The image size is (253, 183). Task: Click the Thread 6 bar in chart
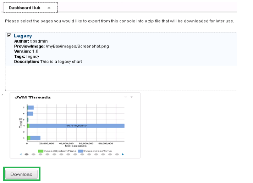click(x=30, y=114)
